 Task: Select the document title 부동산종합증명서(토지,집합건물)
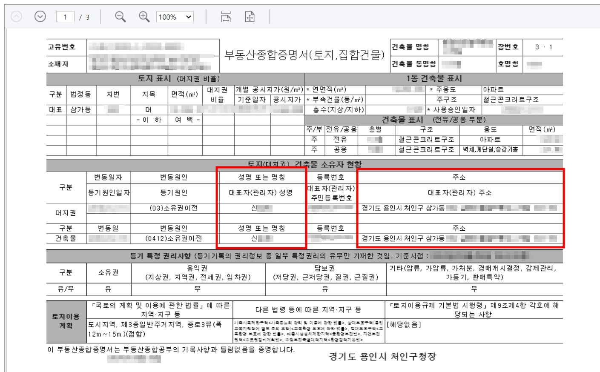304,55
